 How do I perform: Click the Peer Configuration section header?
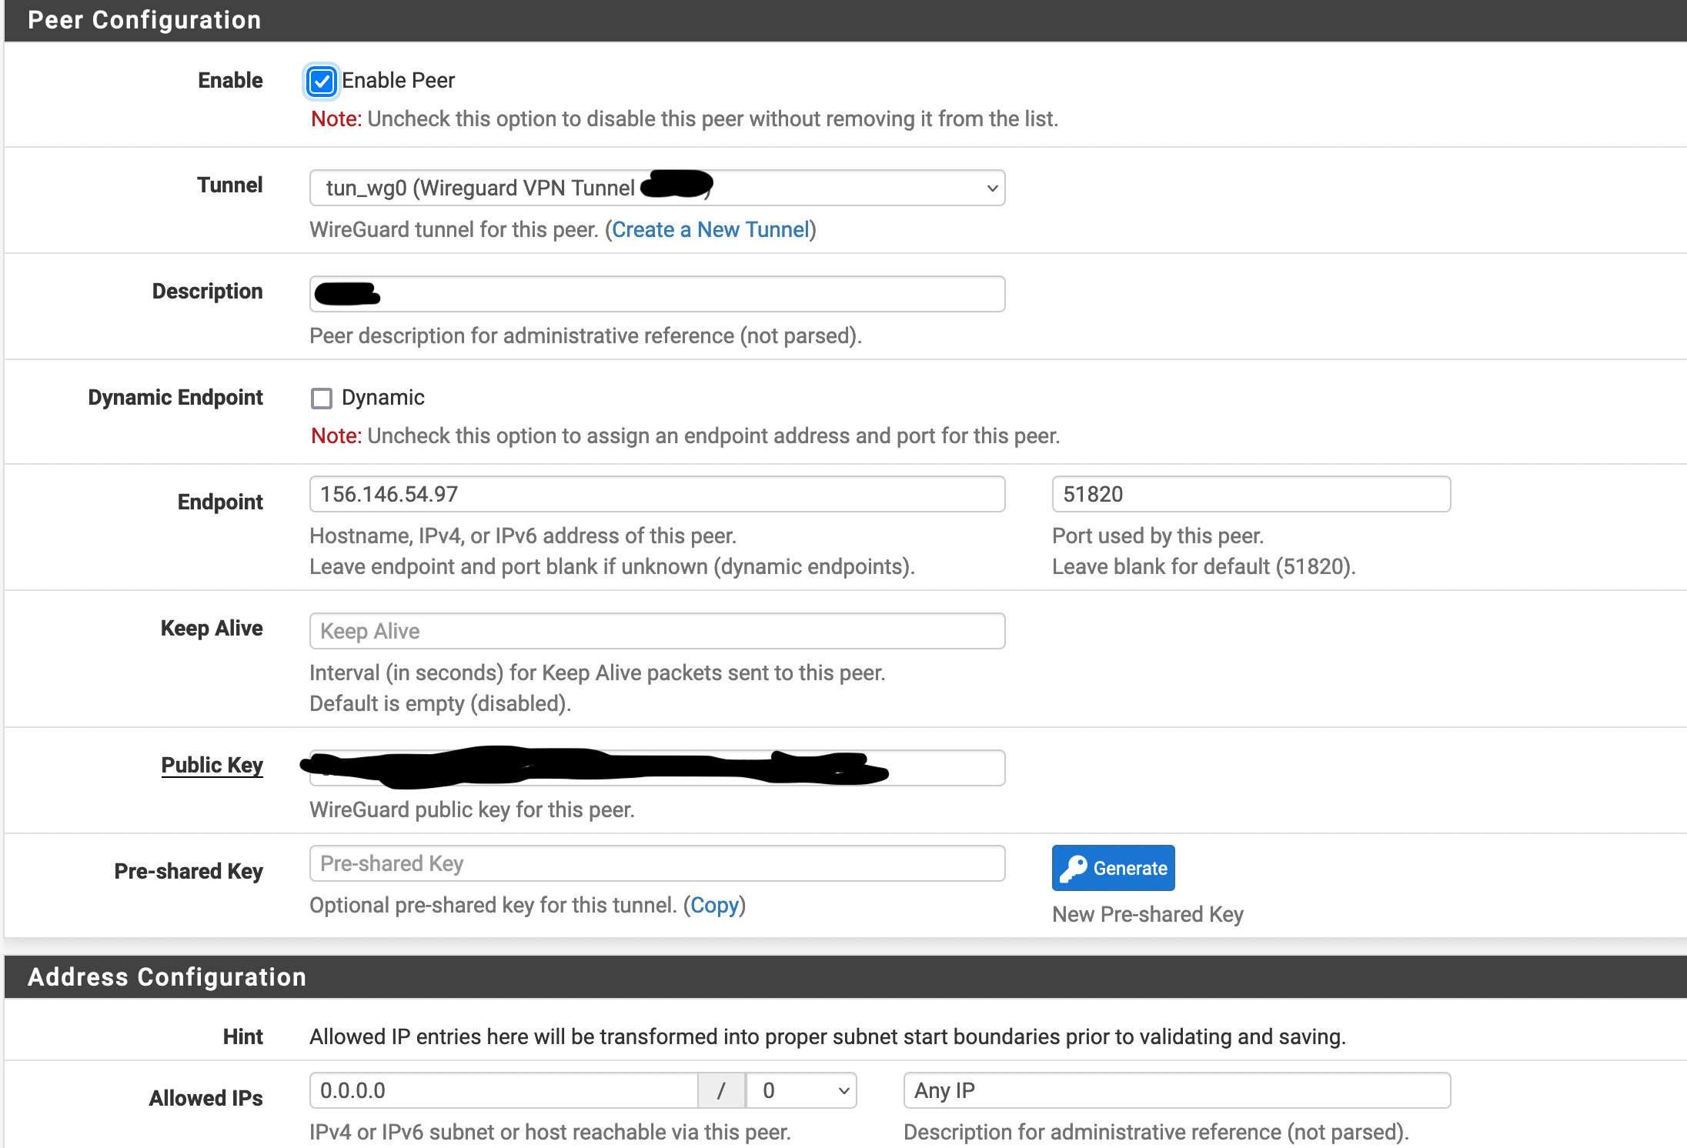[x=145, y=20]
